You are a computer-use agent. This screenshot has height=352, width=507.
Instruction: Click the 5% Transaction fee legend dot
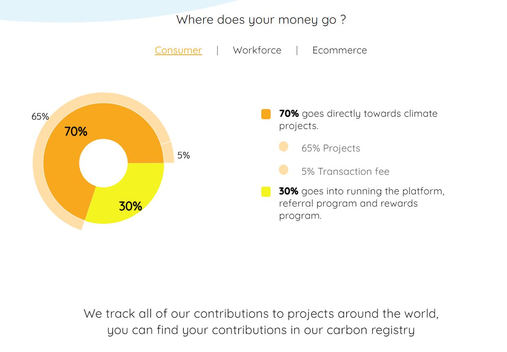click(x=283, y=170)
